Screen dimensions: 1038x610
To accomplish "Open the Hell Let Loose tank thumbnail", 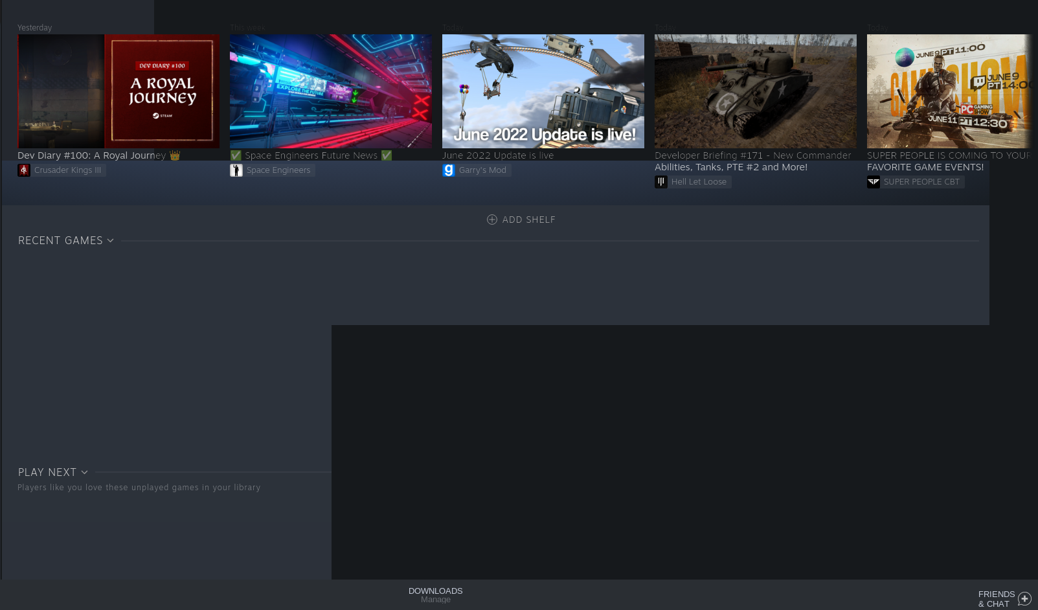I will click(756, 91).
